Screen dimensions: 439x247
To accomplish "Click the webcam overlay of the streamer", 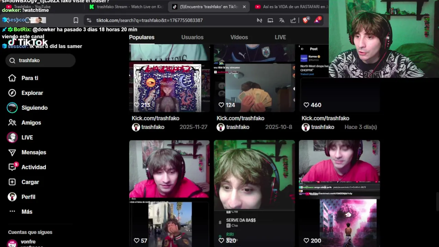I will pos(384,39).
